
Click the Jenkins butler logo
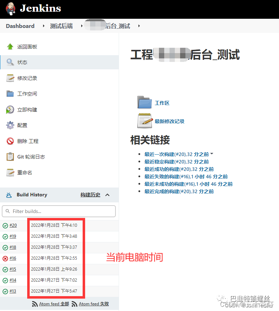[11, 9]
